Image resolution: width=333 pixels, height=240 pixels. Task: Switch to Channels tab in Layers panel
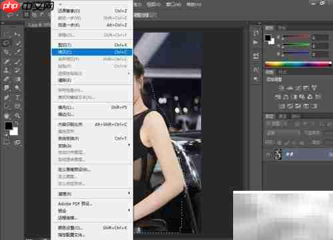[282, 116]
